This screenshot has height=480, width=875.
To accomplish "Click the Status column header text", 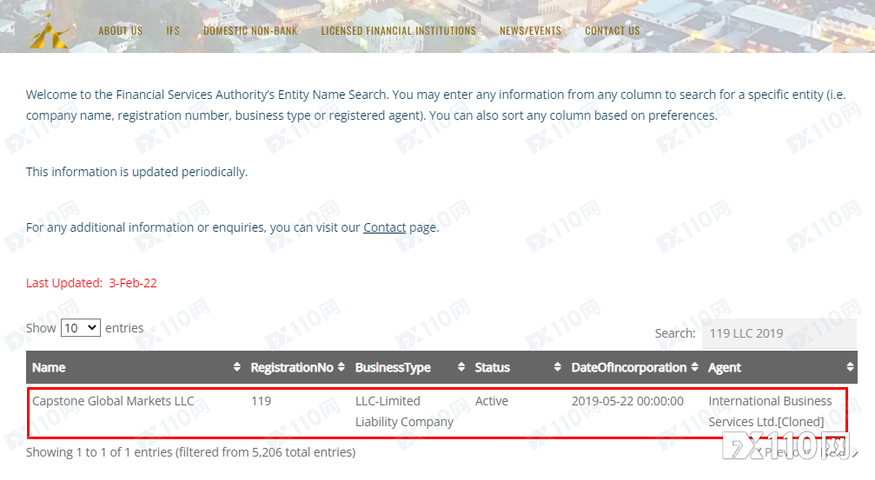I will coord(492,367).
